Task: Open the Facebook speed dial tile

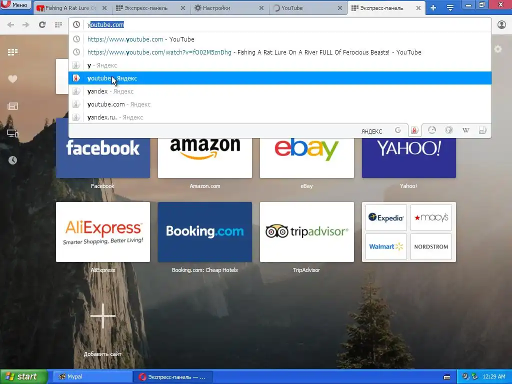Action: point(103,158)
